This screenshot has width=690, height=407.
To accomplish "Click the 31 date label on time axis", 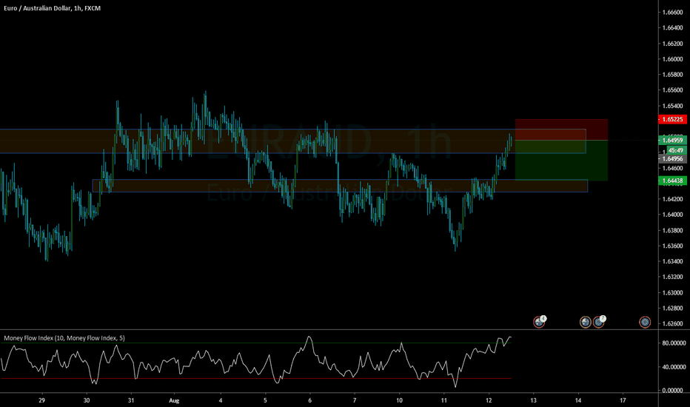I will click(x=131, y=400).
